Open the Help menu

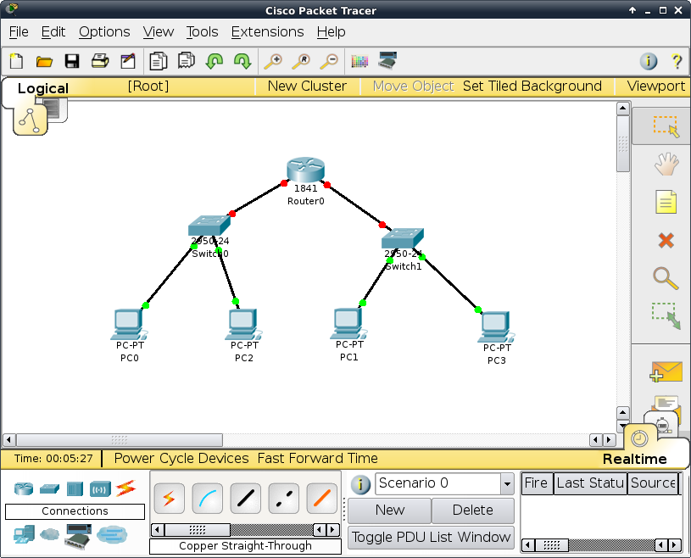tap(331, 31)
